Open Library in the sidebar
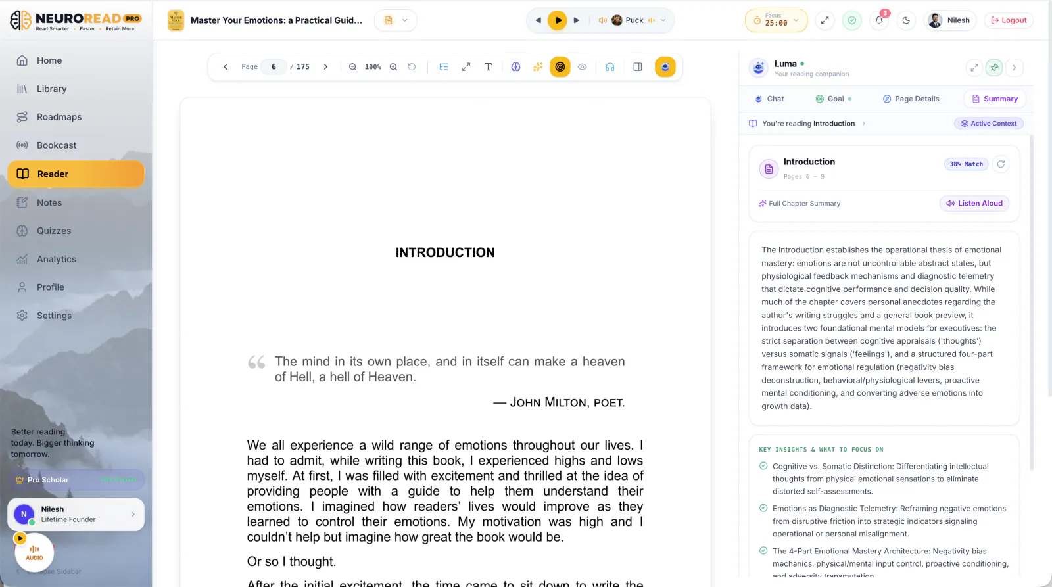The height and width of the screenshot is (587, 1052). 76,89
